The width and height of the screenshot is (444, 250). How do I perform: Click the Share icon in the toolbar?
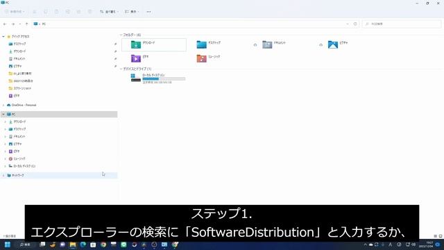(78, 12)
